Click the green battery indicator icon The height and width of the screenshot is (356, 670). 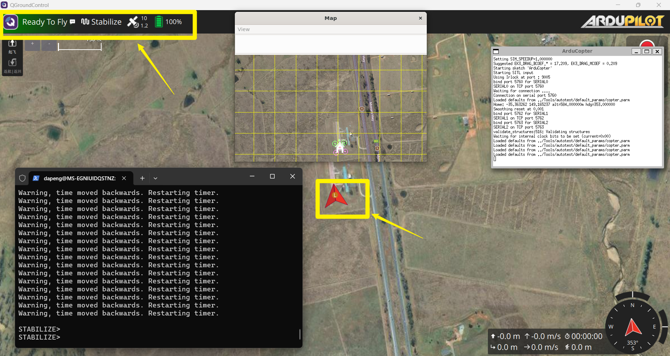tap(158, 22)
